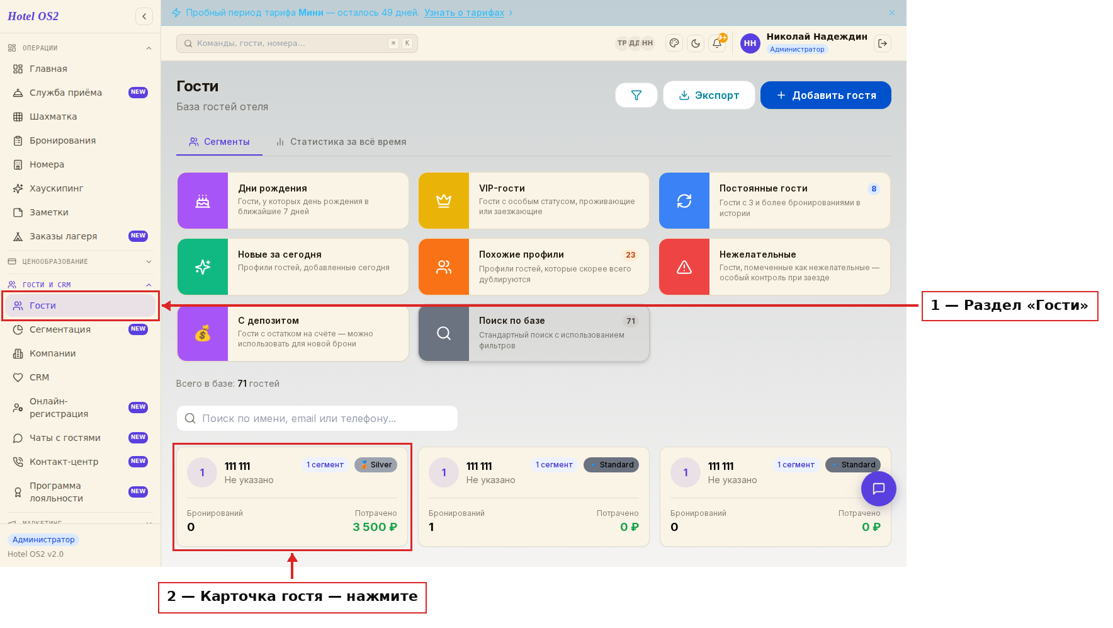
Task: Click the НН user avatar
Action: coord(750,43)
